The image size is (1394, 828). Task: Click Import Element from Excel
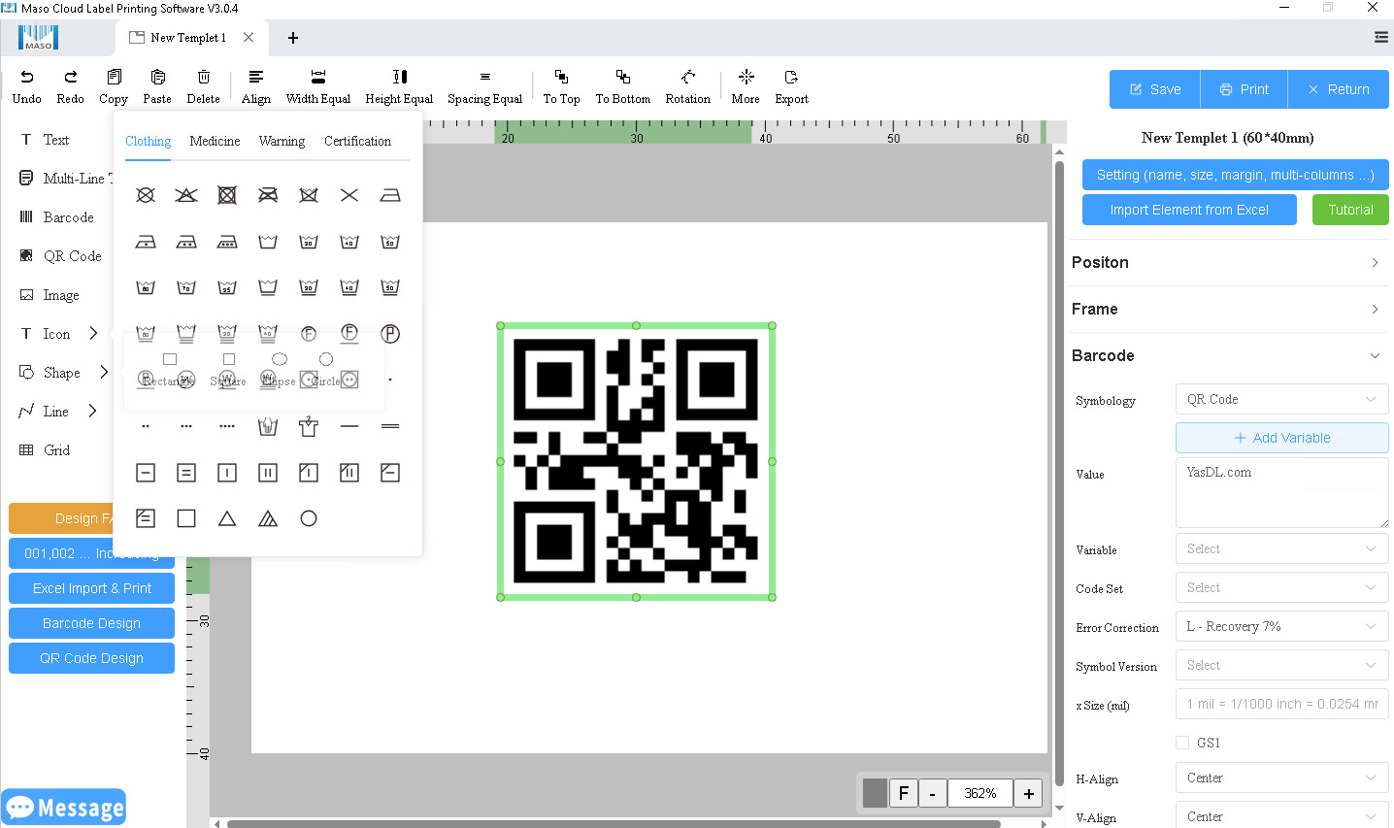pyautogui.click(x=1189, y=210)
